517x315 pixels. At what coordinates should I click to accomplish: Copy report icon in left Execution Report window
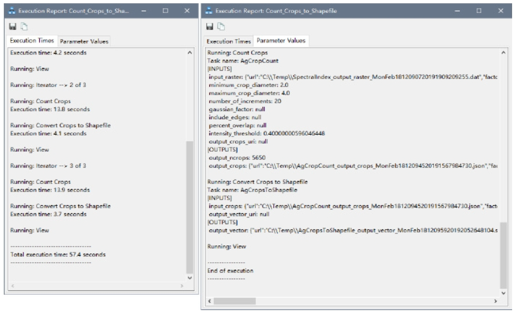(x=24, y=27)
